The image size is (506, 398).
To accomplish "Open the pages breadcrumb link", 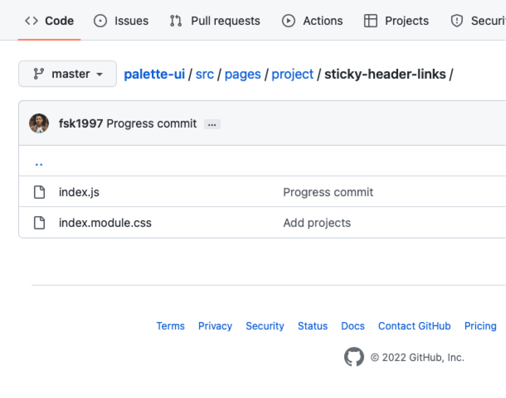I will point(243,74).
